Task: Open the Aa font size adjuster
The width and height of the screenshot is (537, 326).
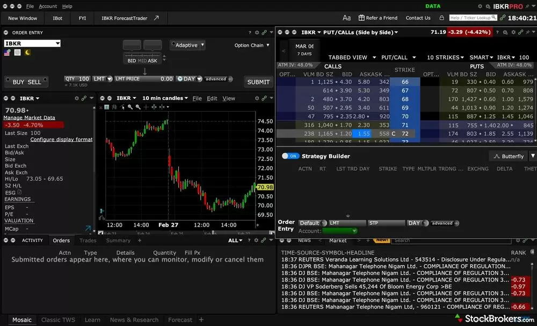Action: [x=346, y=18]
